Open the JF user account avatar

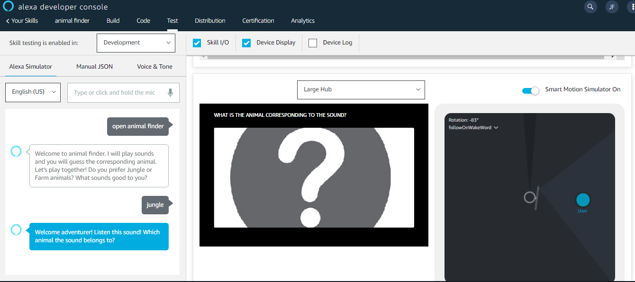pyautogui.click(x=612, y=7)
